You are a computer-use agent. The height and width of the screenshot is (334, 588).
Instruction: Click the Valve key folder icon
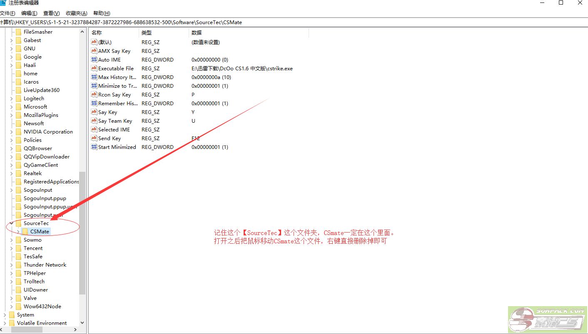tap(18, 298)
